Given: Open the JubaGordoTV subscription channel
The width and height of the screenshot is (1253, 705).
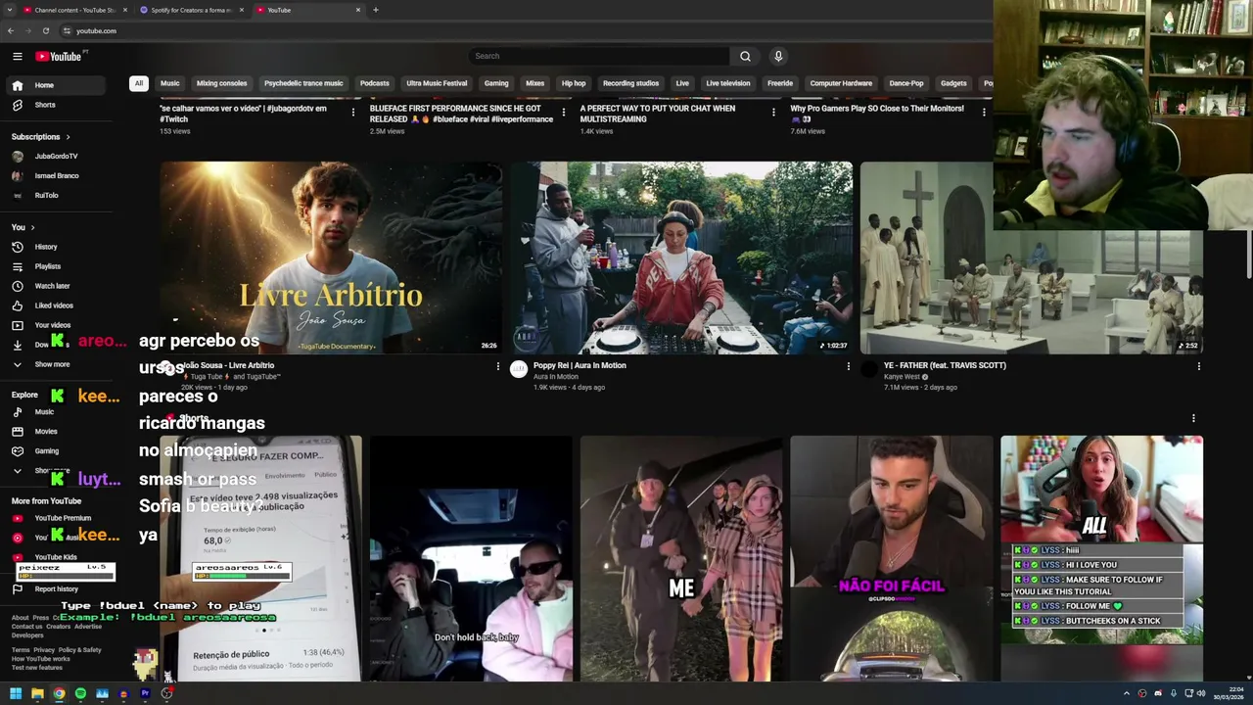Looking at the screenshot, I should (x=54, y=156).
